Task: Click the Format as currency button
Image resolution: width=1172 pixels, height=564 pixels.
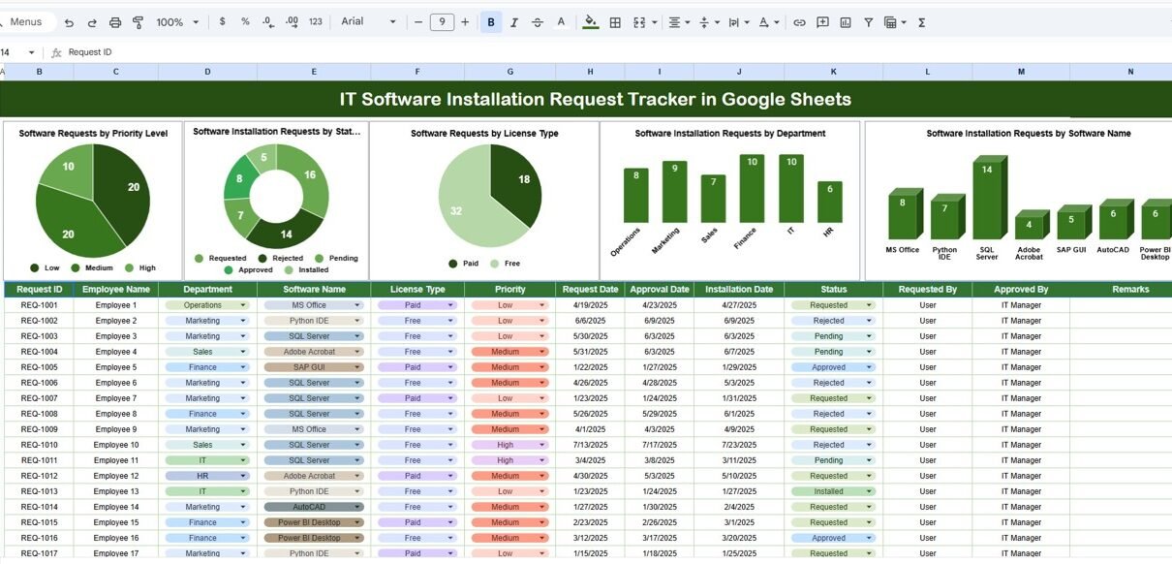Action: click(x=224, y=22)
